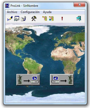90x108 pixels.
Task: Click the second tree diagram icon with W
Action: pyautogui.click(x=51, y=18)
